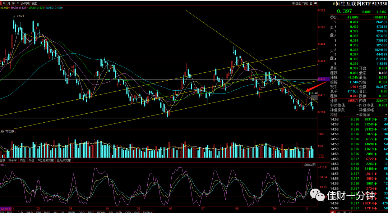Viewport: 388px width, 213px height.
Task: Click 删自选 to remove from watchlist
Action: pyautogui.click(x=296, y=3)
